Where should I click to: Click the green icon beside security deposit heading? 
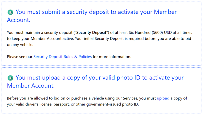(x=10, y=12)
